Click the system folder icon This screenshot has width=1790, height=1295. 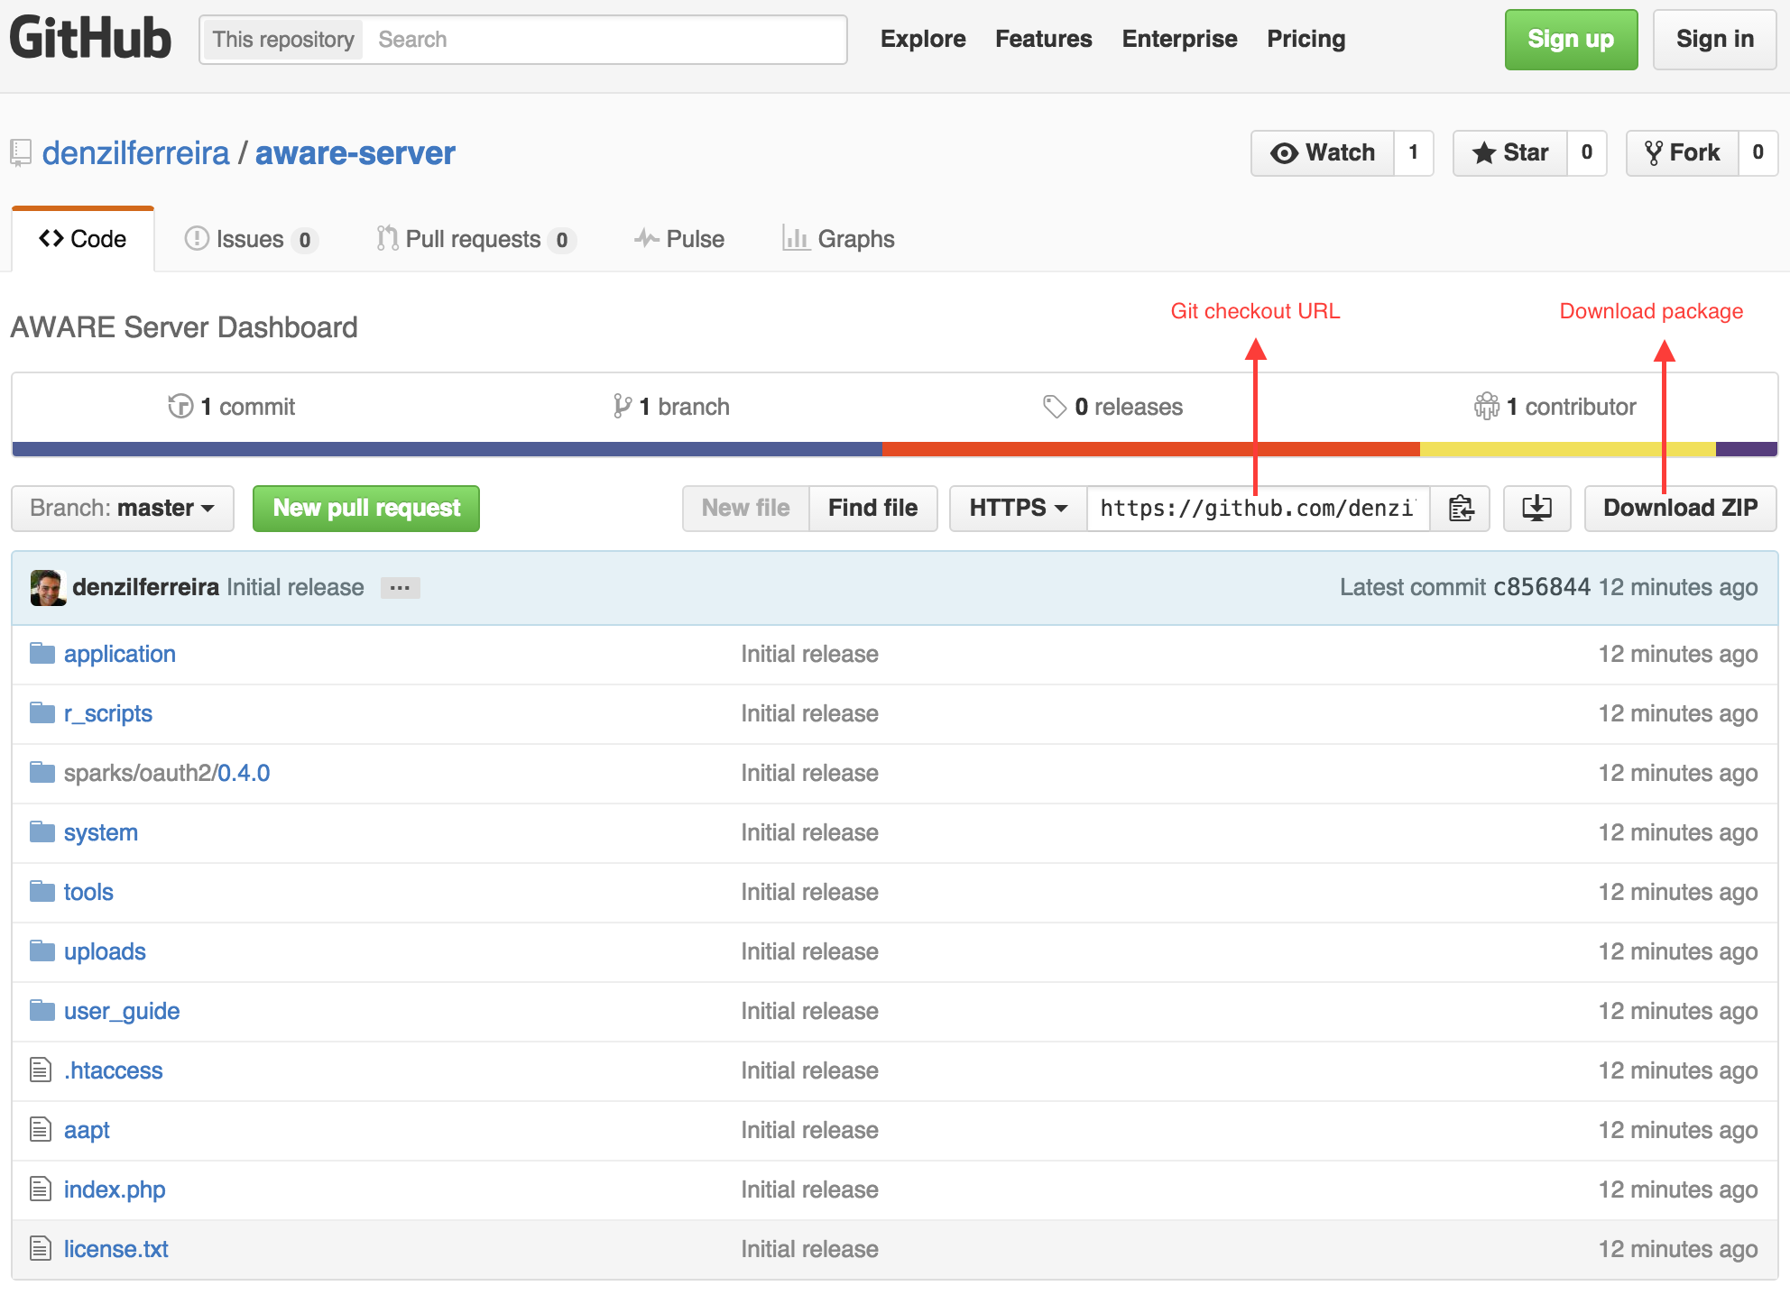pos(42,831)
